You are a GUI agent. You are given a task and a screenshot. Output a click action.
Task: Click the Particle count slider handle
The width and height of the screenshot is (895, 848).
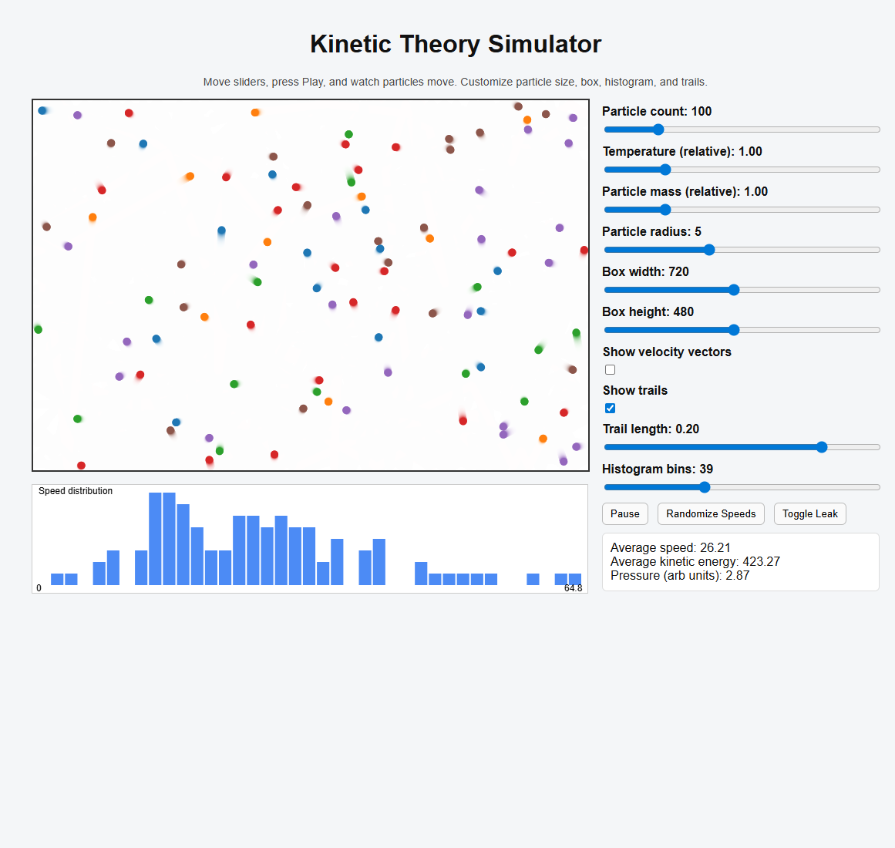[658, 130]
